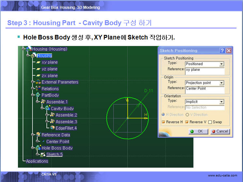Select the Cavity Body tree node
The image size is (243, 182).
pyautogui.click(x=62, y=109)
